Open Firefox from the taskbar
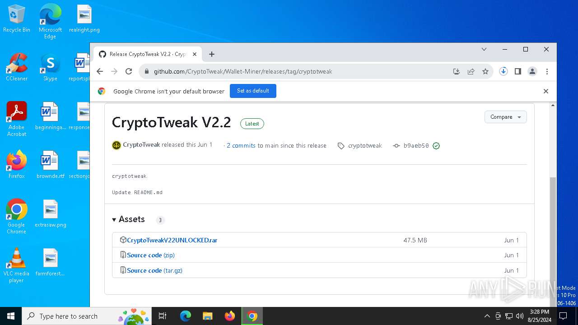Image resolution: width=578 pixels, height=325 pixels. (x=230, y=316)
